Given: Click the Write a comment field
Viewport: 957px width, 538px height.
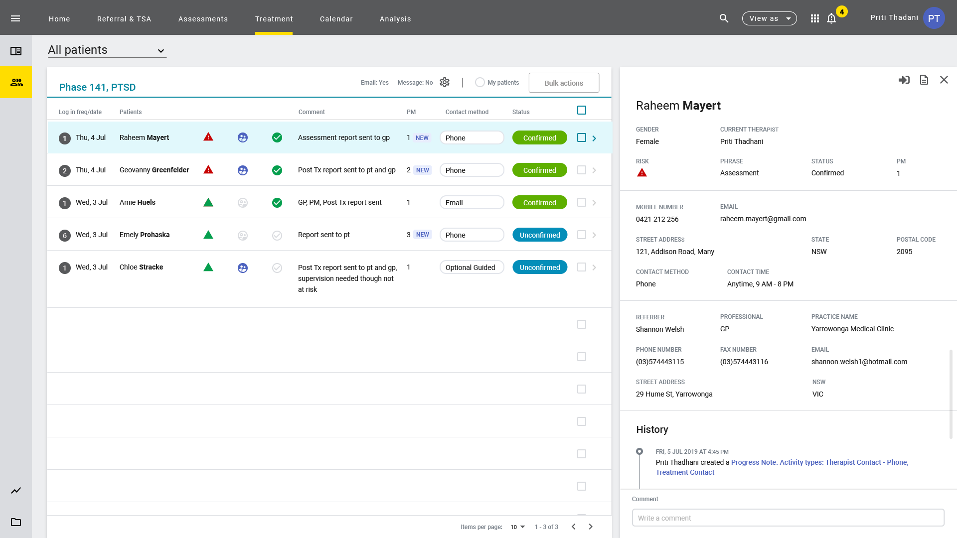Looking at the screenshot, I should [x=788, y=518].
